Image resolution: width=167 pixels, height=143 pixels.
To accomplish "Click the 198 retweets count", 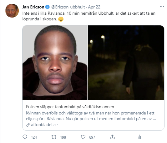I will point(63,137).
